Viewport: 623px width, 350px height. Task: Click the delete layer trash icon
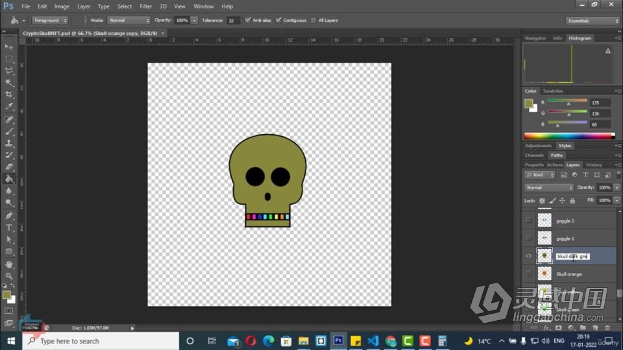click(607, 328)
